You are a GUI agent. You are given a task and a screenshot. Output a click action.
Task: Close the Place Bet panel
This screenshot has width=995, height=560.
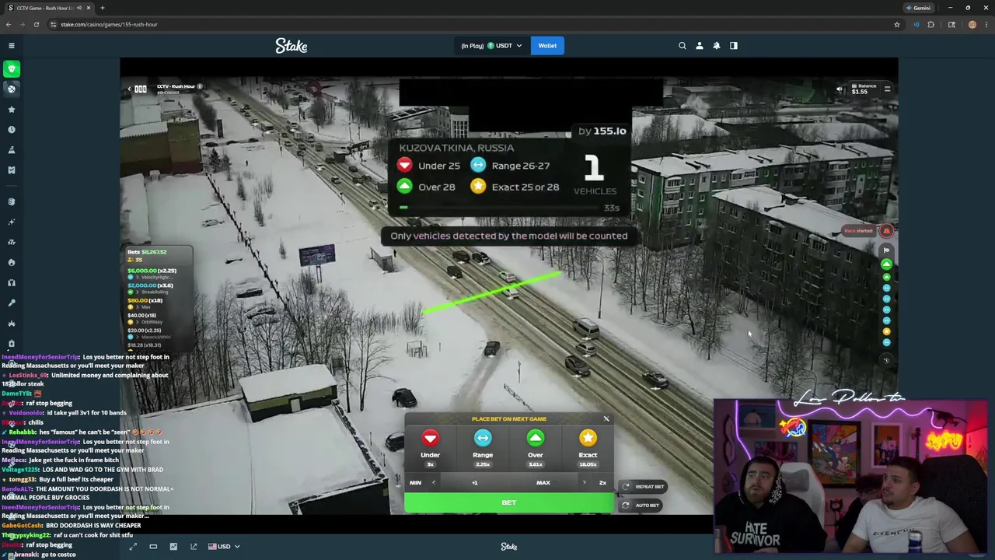[x=606, y=419]
